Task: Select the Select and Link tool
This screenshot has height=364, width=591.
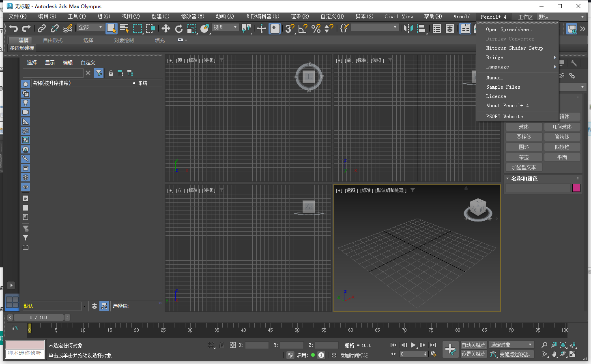Action: 42,28
